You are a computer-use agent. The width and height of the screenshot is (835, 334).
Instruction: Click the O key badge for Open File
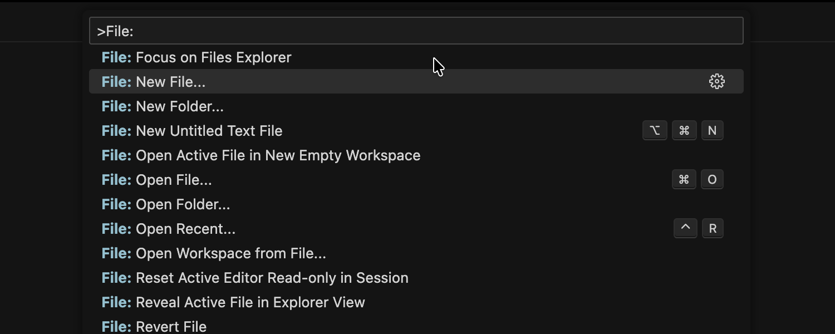point(713,180)
